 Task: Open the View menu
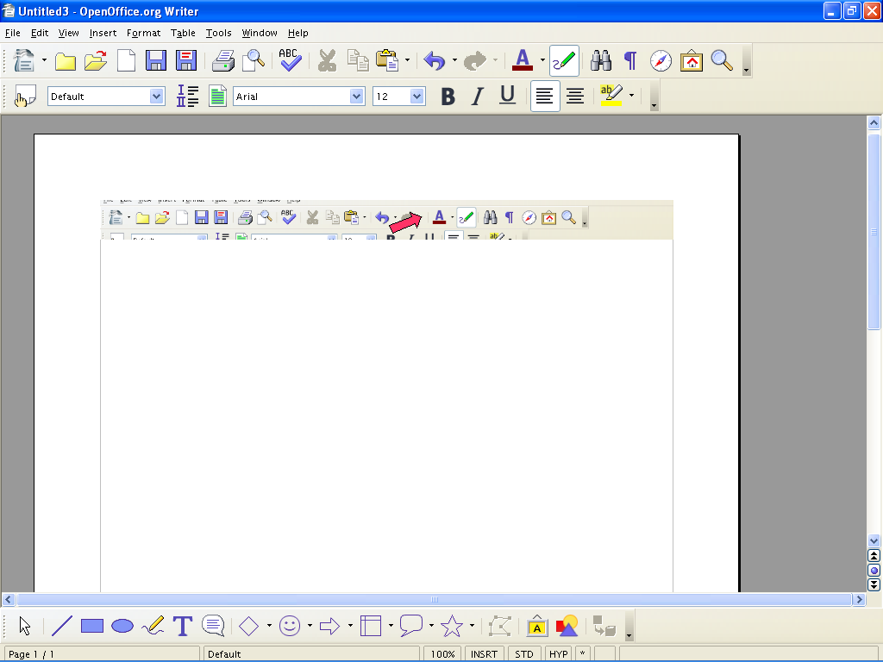pos(69,33)
